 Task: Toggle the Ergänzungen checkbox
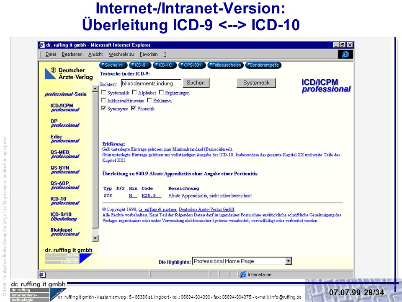[161, 92]
